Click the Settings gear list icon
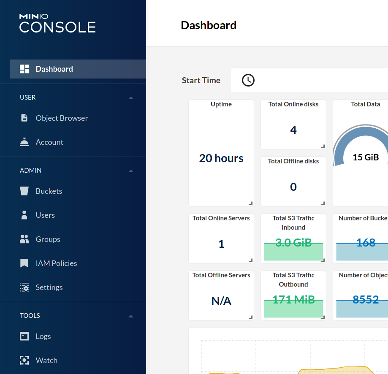Screen dimensions: 388x374 tap(24, 287)
